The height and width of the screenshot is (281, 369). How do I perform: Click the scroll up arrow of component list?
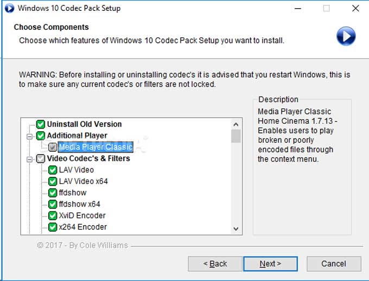pos(236,124)
